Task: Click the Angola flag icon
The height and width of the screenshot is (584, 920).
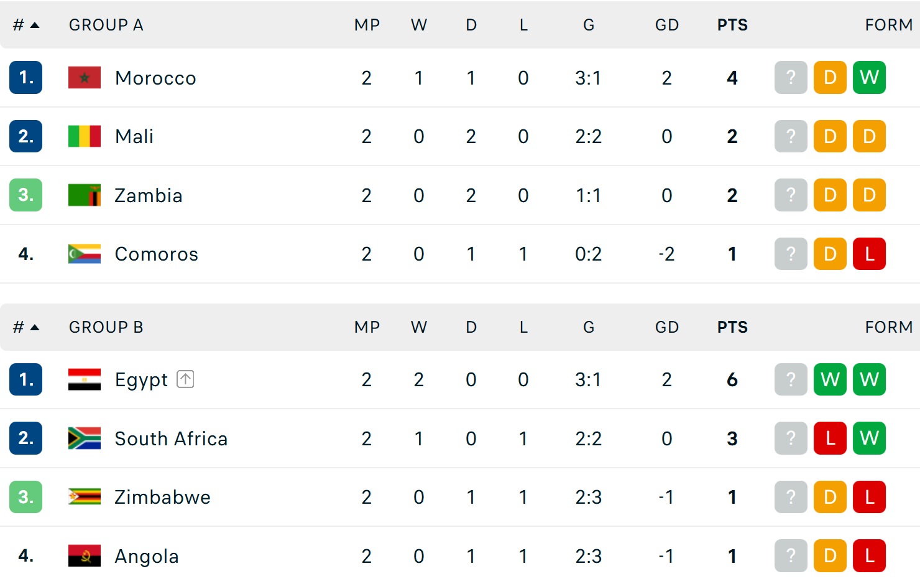Action: [x=85, y=556]
